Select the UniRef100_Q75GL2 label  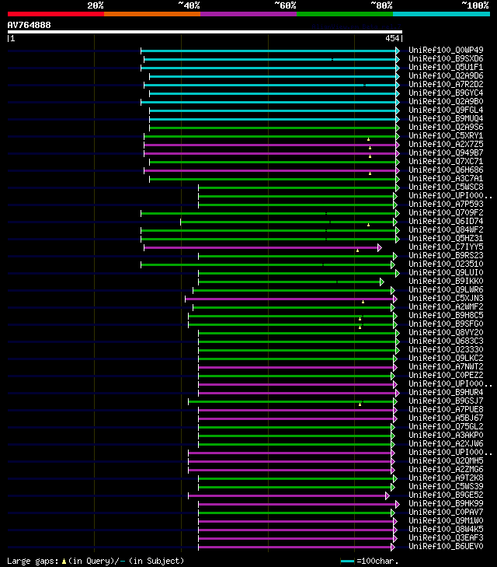click(446, 427)
